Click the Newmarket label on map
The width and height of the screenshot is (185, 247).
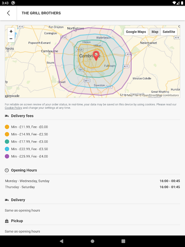(x=149, y=43)
